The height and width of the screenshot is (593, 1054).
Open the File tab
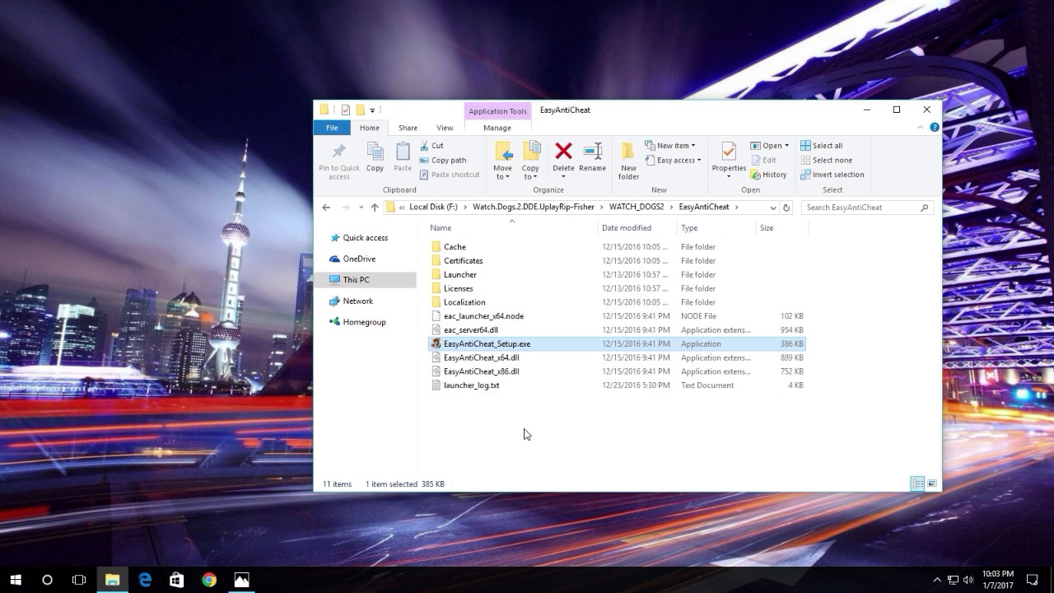pos(332,128)
